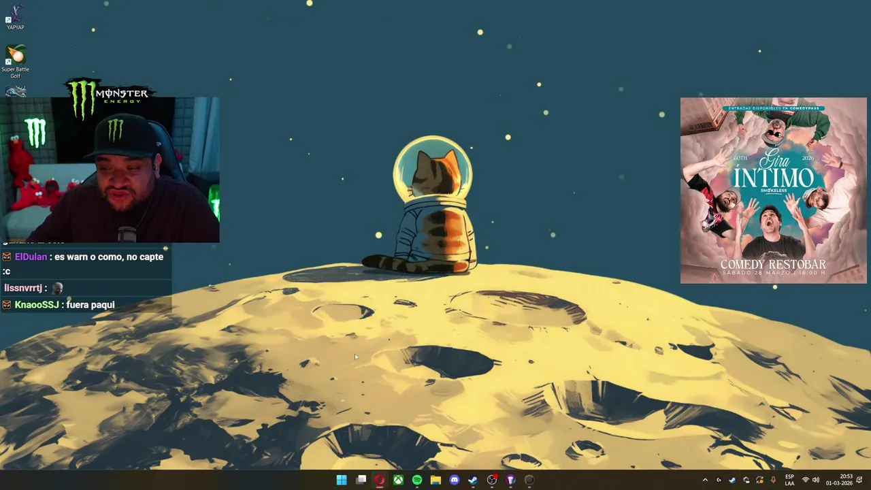This screenshot has width=871, height=490.
Task: Open Wi-Fi network settings in tray
Action: coord(806,480)
